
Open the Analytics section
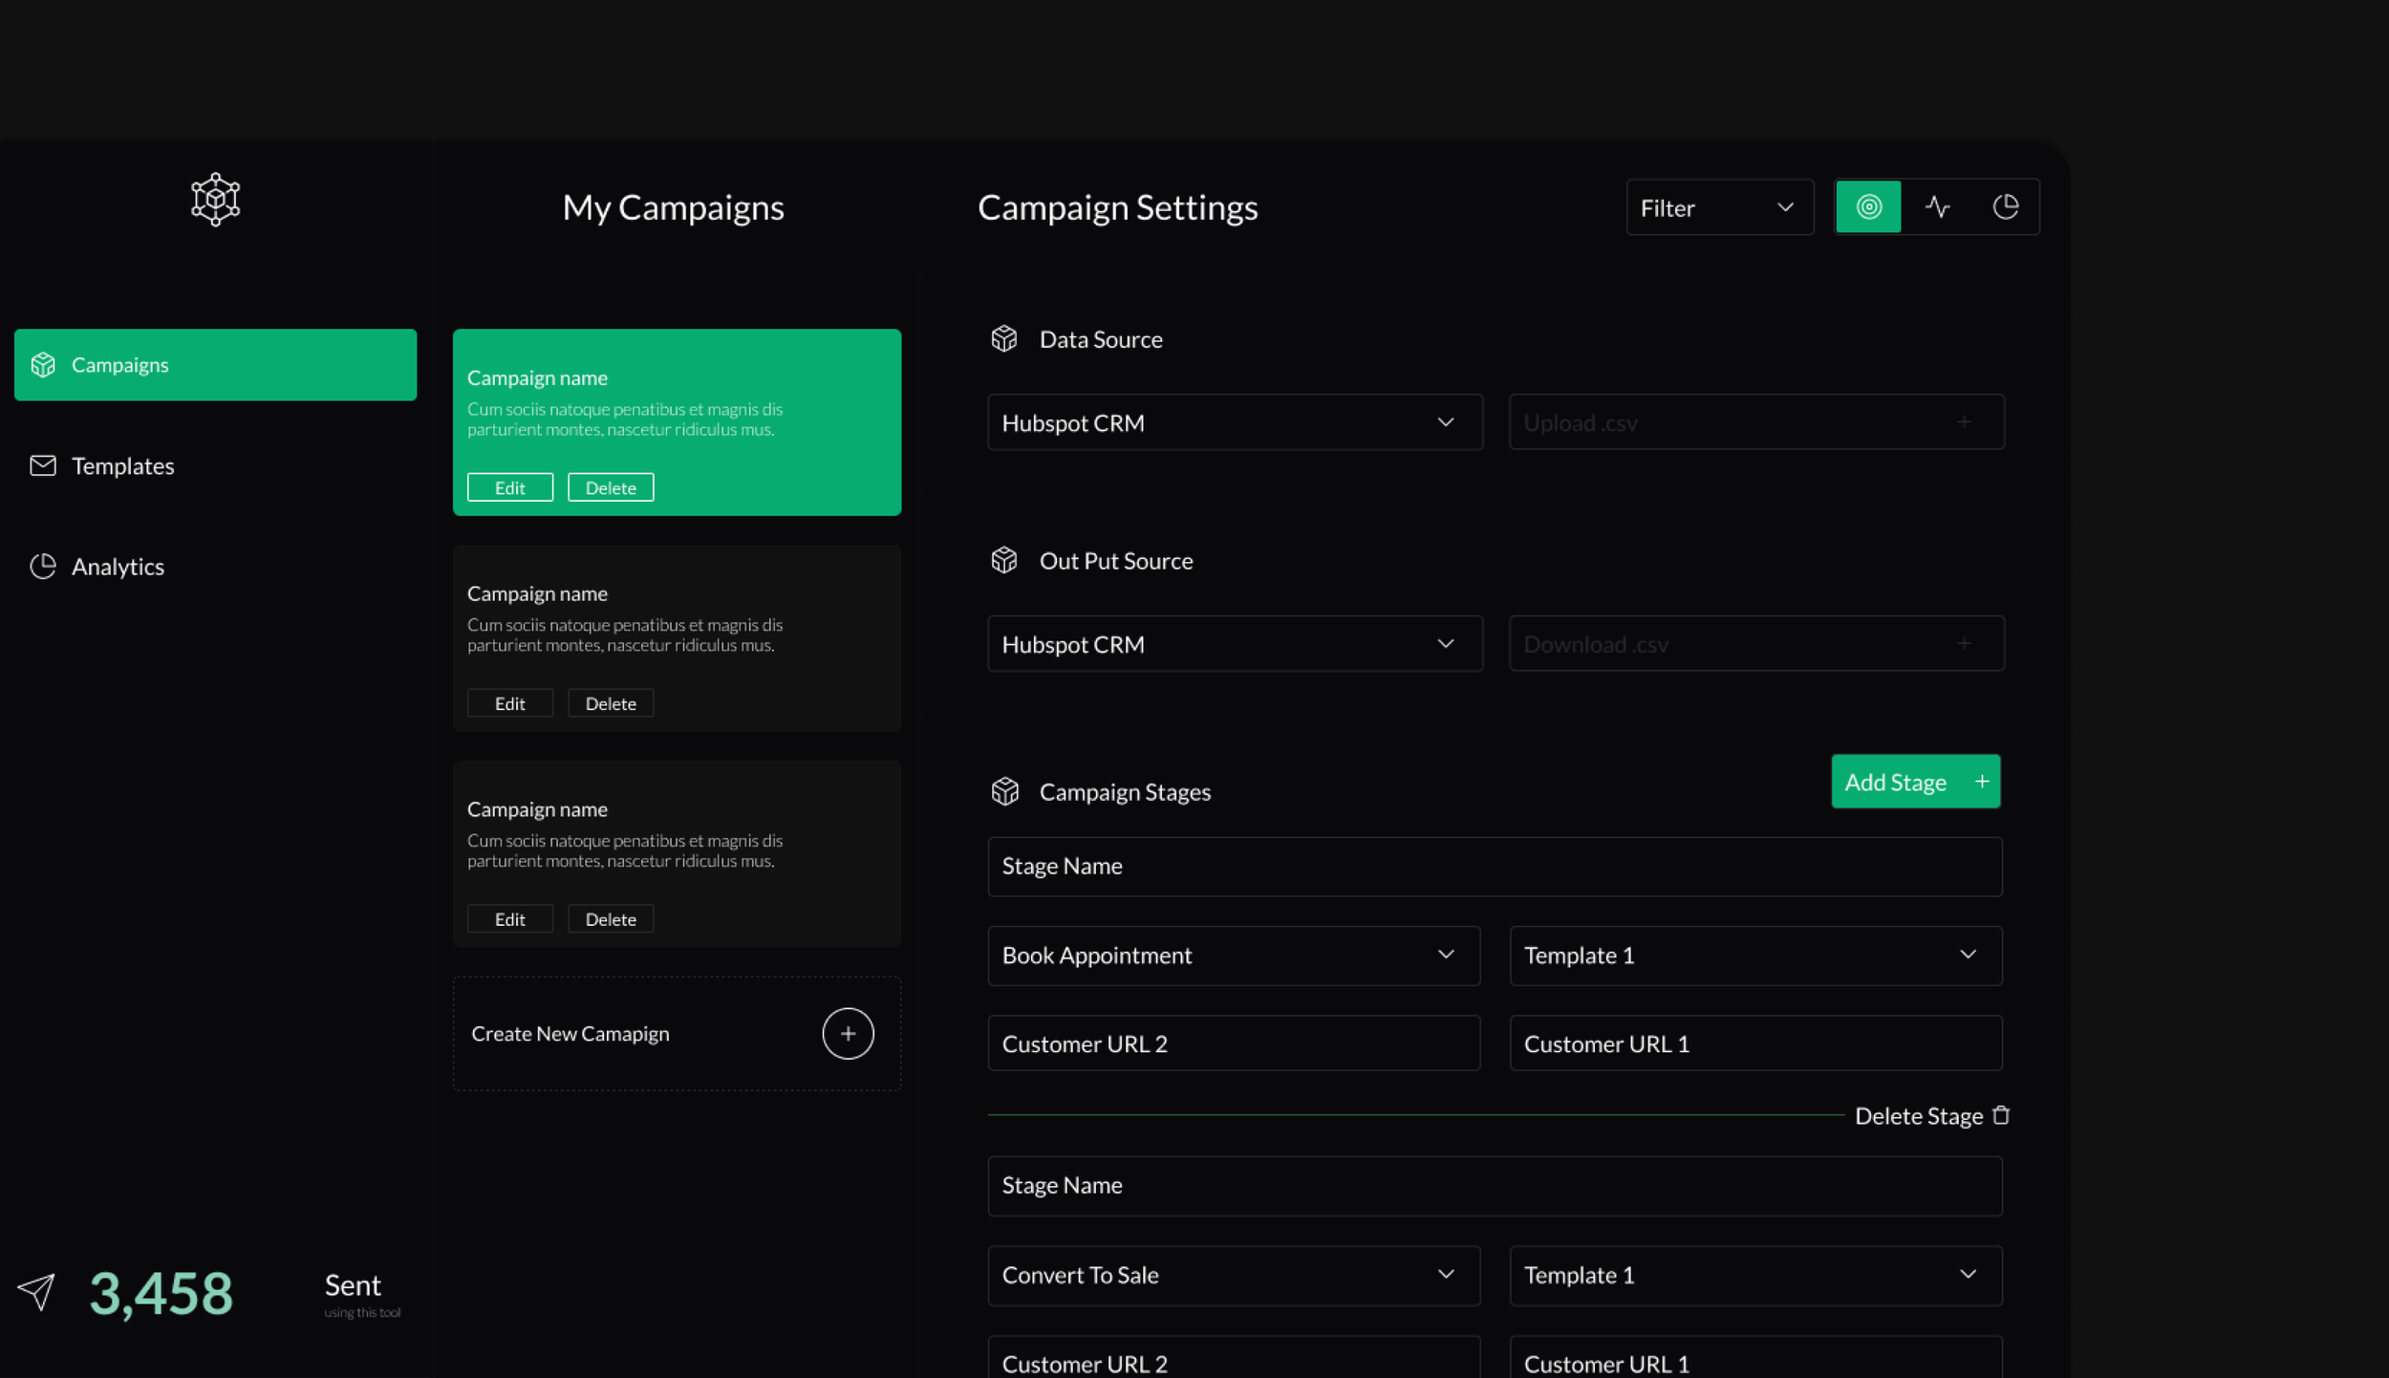tap(118, 566)
